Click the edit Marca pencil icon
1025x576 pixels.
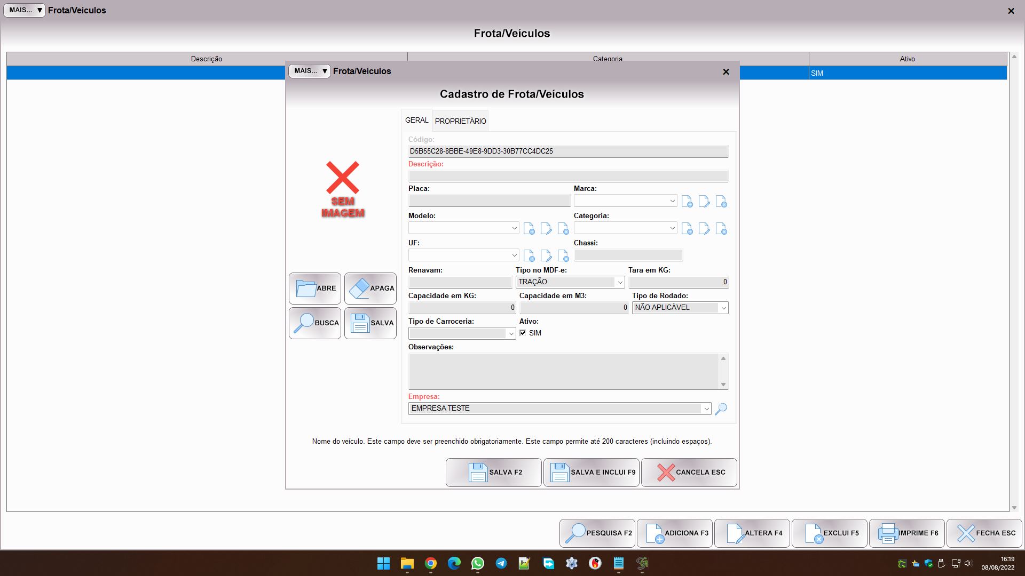click(x=704, y=202)
